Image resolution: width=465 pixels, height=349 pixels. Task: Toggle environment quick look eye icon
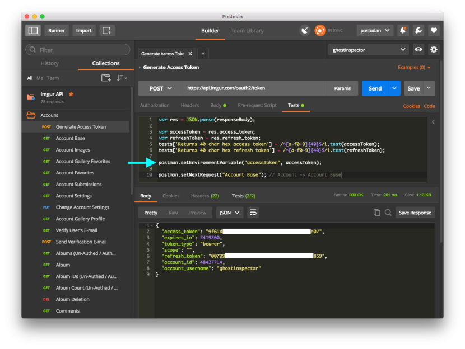(418, 50)
